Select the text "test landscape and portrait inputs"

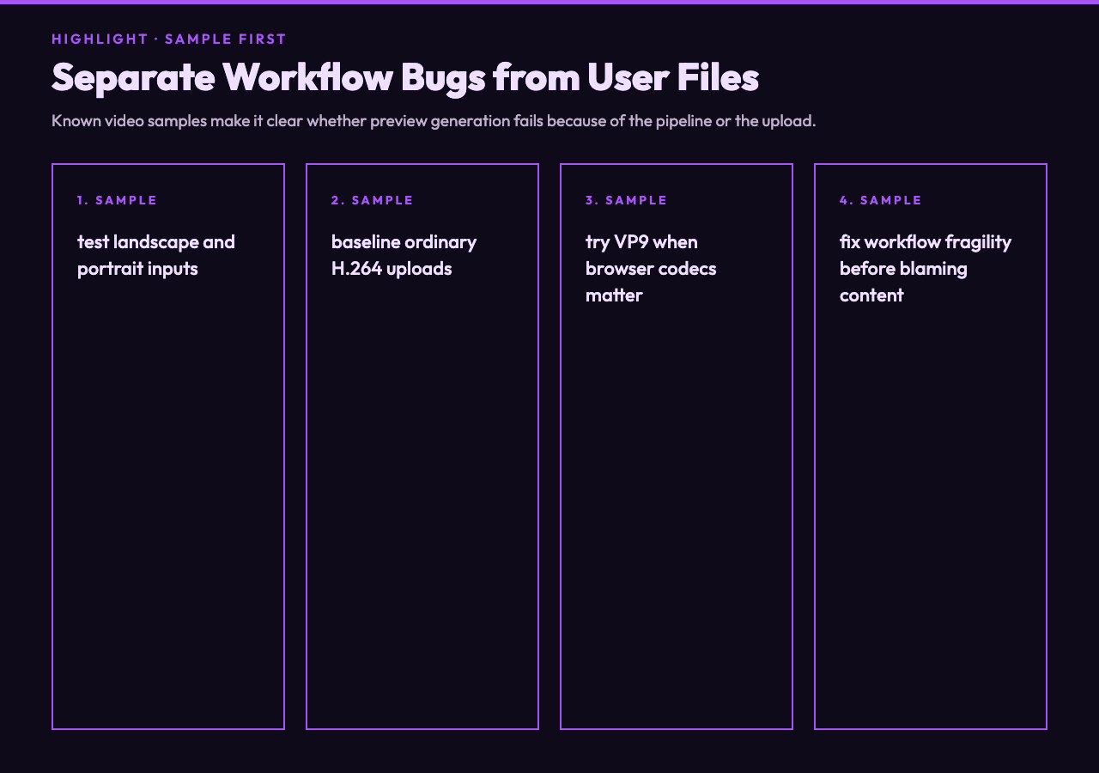(x=156, y=255)
